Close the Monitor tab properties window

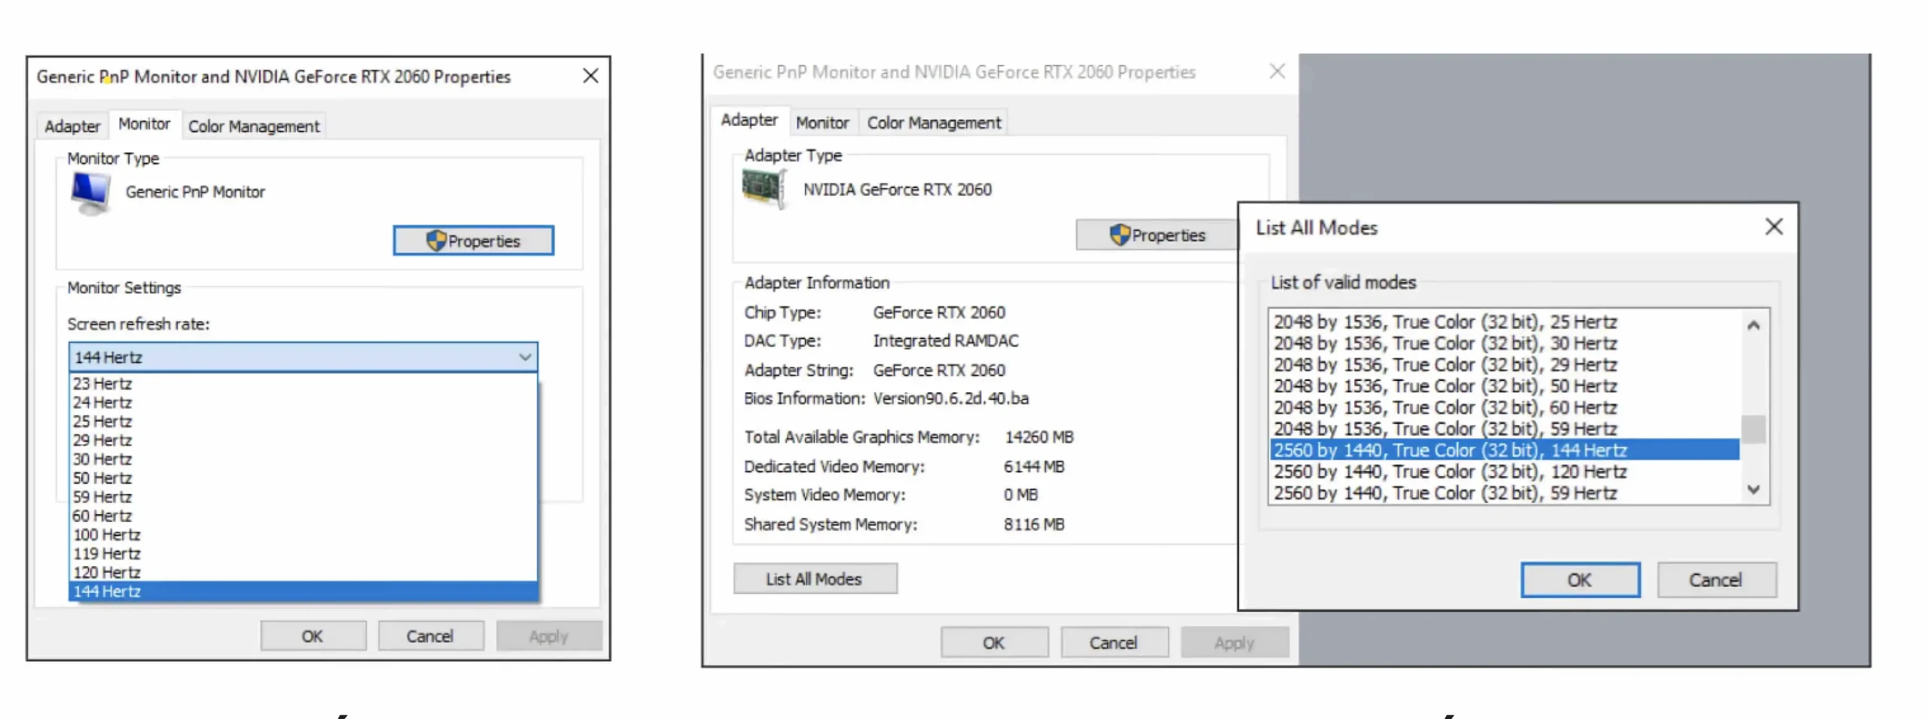tap(590, 76)
